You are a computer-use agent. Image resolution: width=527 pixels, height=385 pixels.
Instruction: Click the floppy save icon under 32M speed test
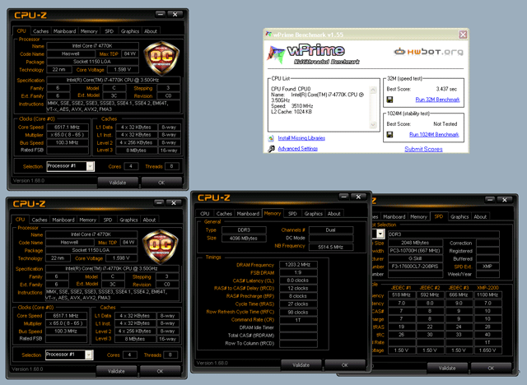[x=389, y=100]
